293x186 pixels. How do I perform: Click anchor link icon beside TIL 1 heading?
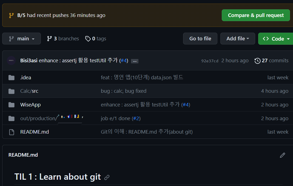point(107,177)
